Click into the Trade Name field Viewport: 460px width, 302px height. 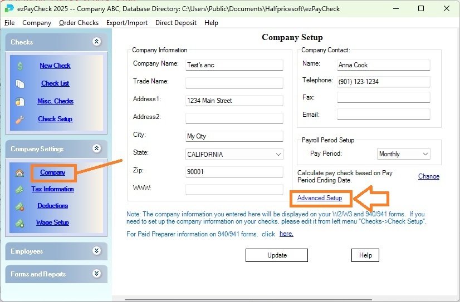[x=234, y=83]
